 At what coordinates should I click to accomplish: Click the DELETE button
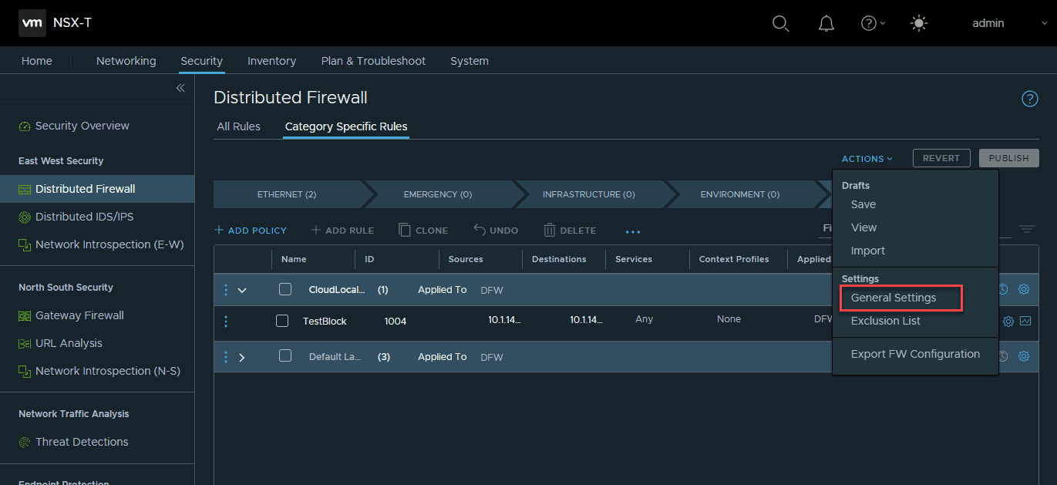570,231
